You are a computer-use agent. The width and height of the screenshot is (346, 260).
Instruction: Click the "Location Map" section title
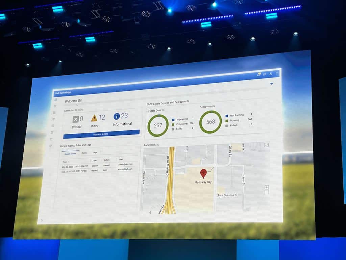click(x=152, y=145)
